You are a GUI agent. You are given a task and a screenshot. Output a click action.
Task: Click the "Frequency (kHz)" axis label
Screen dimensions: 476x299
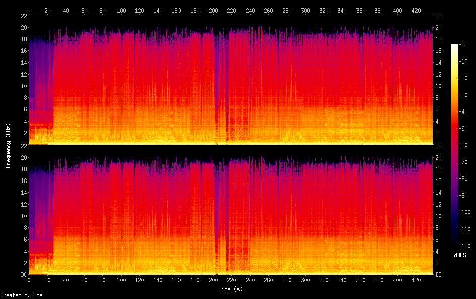coord(8,145)
